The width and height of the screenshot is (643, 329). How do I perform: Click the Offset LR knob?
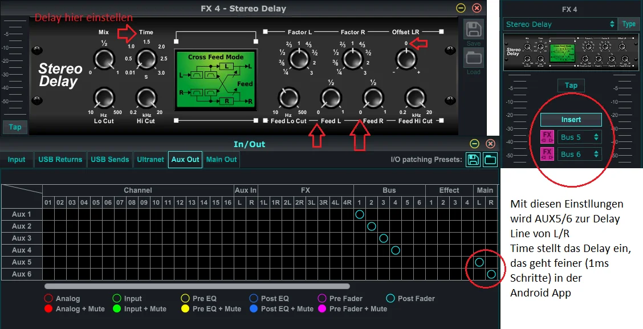click(x=406, y=59)
